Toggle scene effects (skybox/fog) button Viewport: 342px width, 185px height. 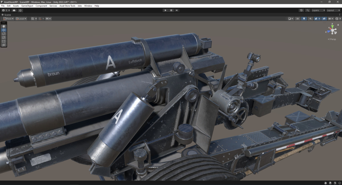pos(316,19)
